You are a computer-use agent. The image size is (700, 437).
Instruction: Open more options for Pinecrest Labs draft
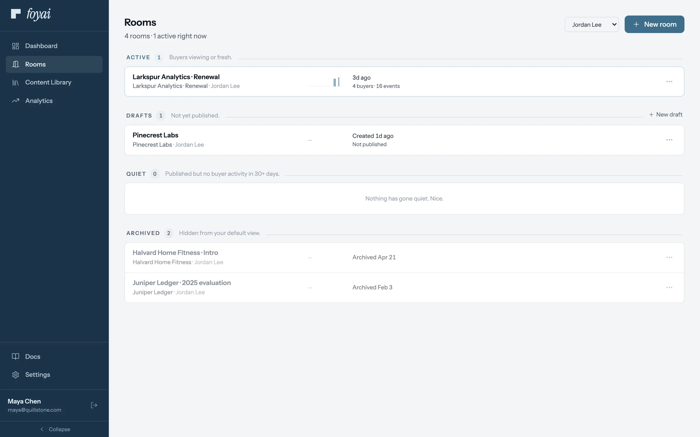[x=669, y=140]
